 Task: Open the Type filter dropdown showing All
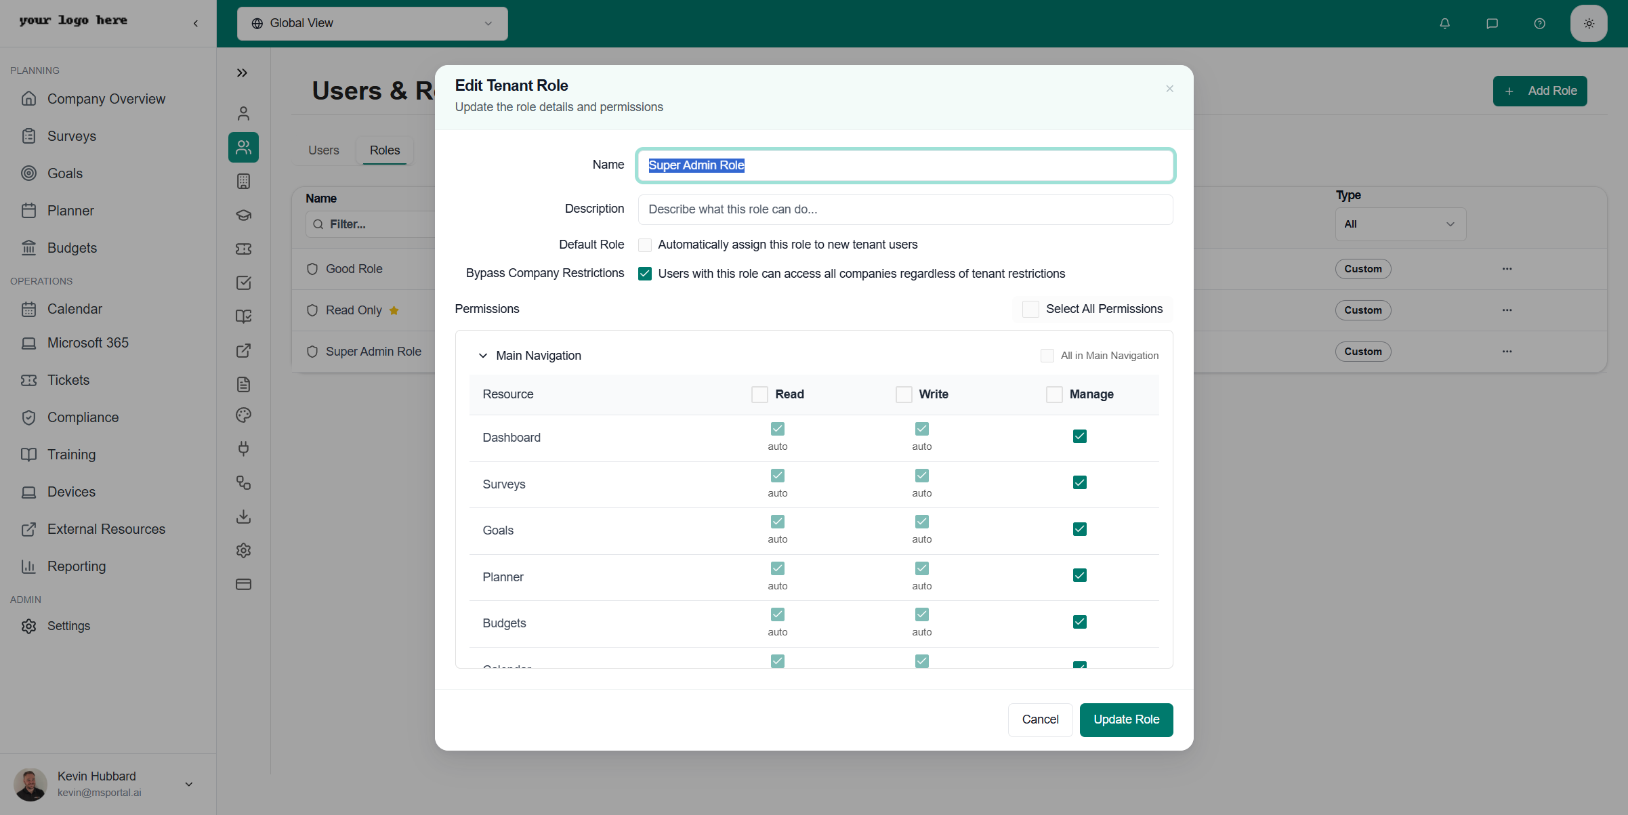coord(1400,224)
